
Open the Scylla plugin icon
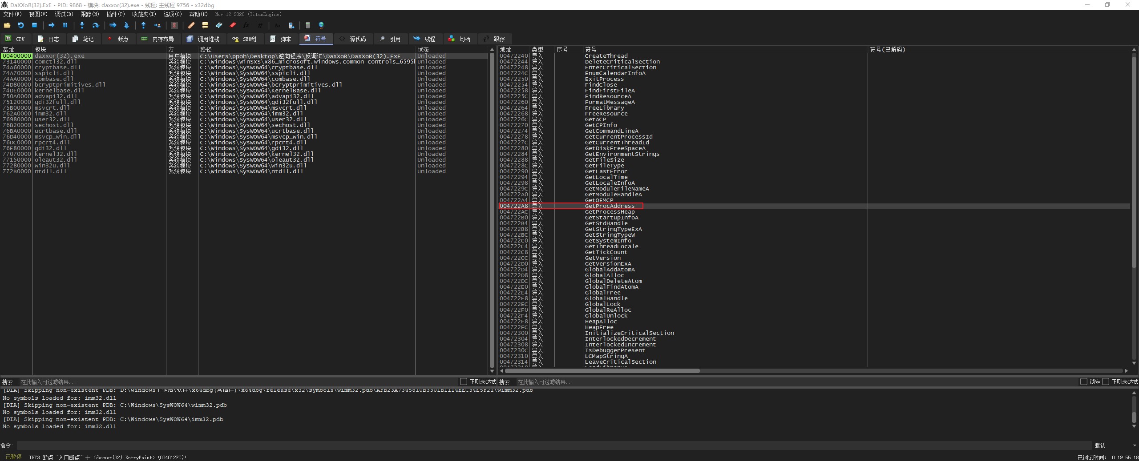click(174, 25)
